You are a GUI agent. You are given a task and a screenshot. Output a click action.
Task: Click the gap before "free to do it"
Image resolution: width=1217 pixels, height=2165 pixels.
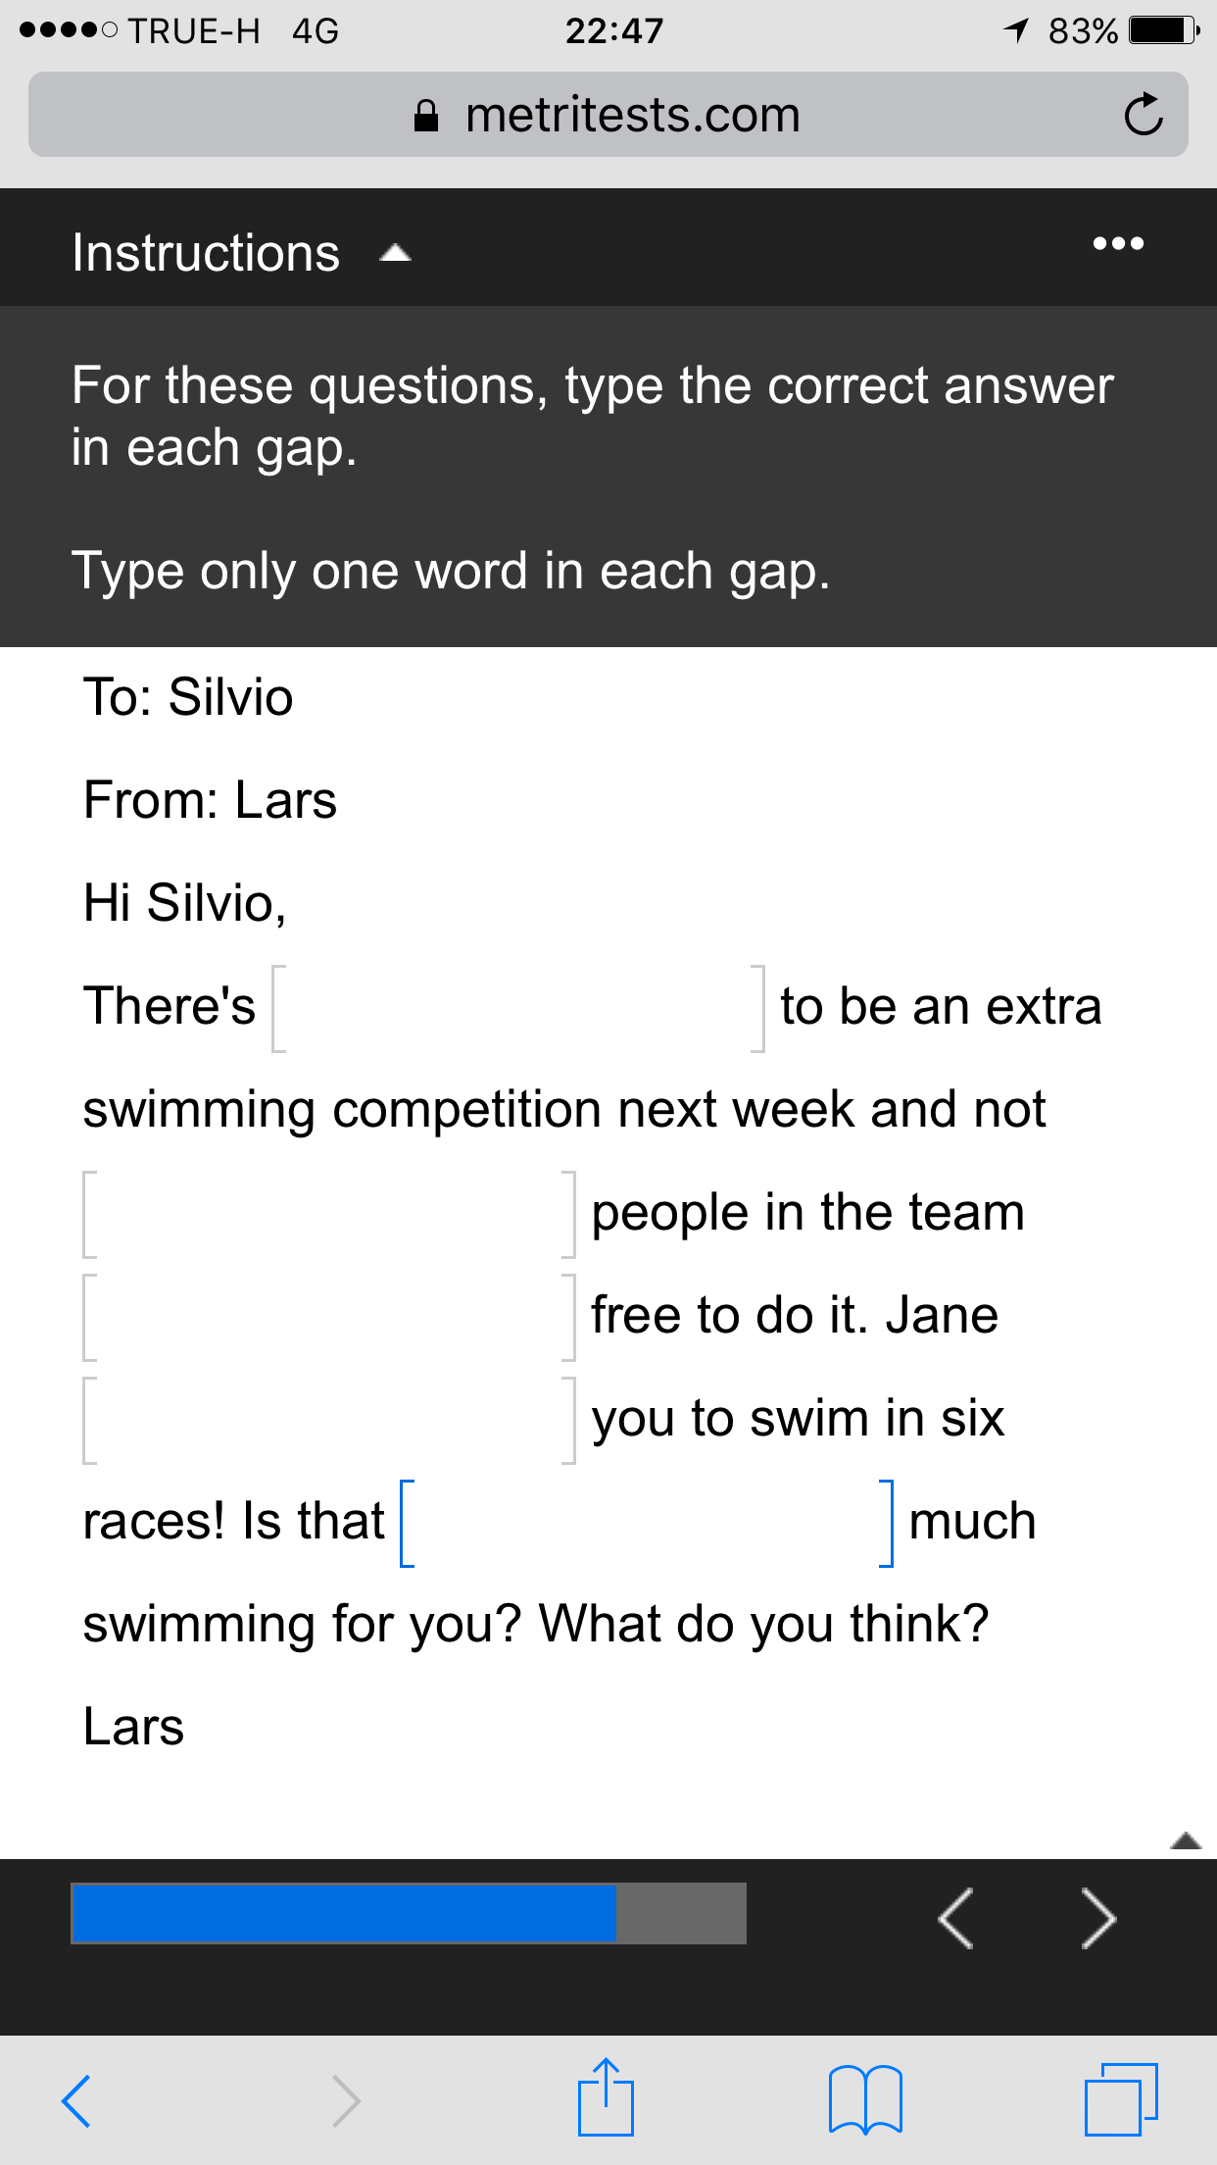[x=329, y=1317]
